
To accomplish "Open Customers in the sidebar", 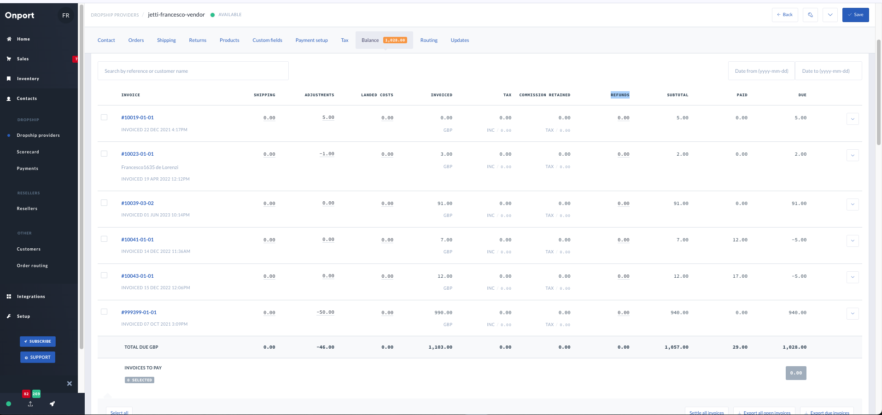I will 29,249.
